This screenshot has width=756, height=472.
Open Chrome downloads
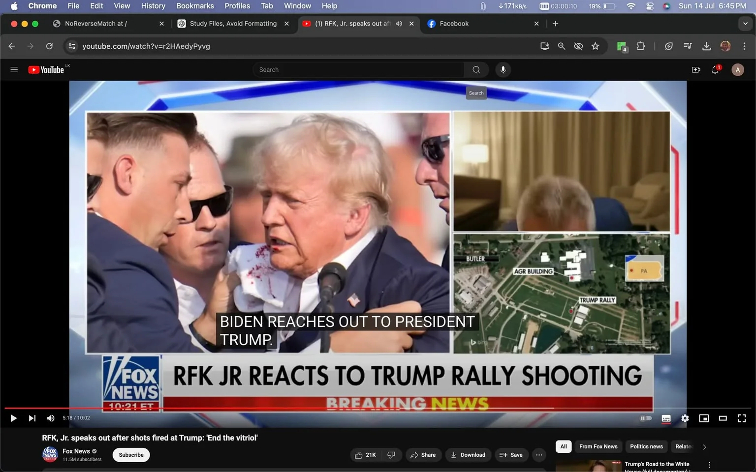pyautogui.click(x=706, y=46)
